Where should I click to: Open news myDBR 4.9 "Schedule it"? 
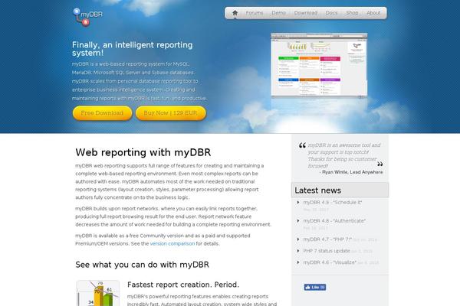pyautogui.click(x=333, y=202)
